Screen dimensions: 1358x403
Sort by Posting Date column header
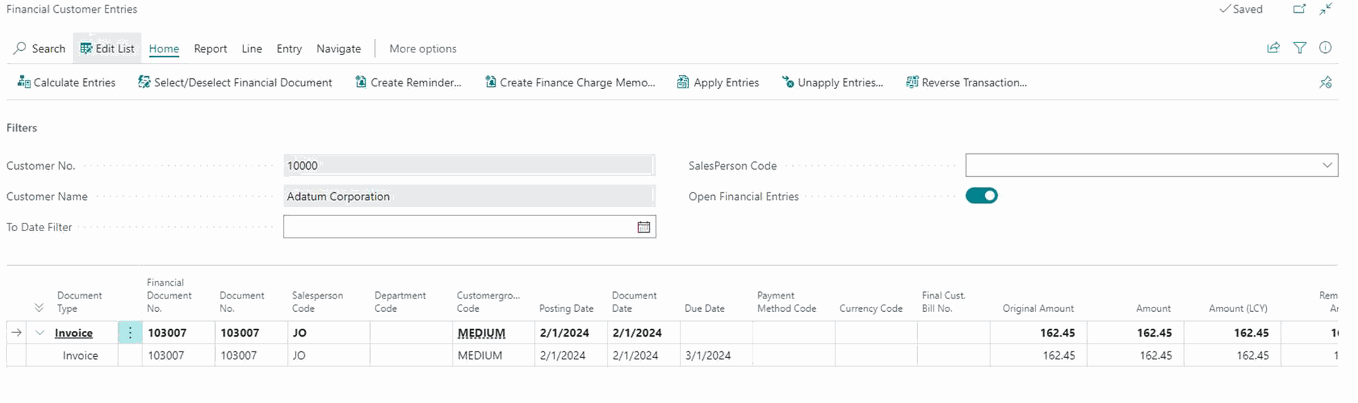pos(566,308)
